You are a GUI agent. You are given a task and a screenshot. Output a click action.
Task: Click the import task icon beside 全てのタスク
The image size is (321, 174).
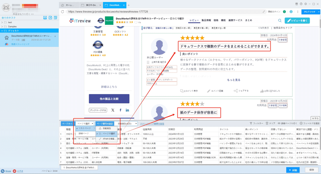[45, 18]
